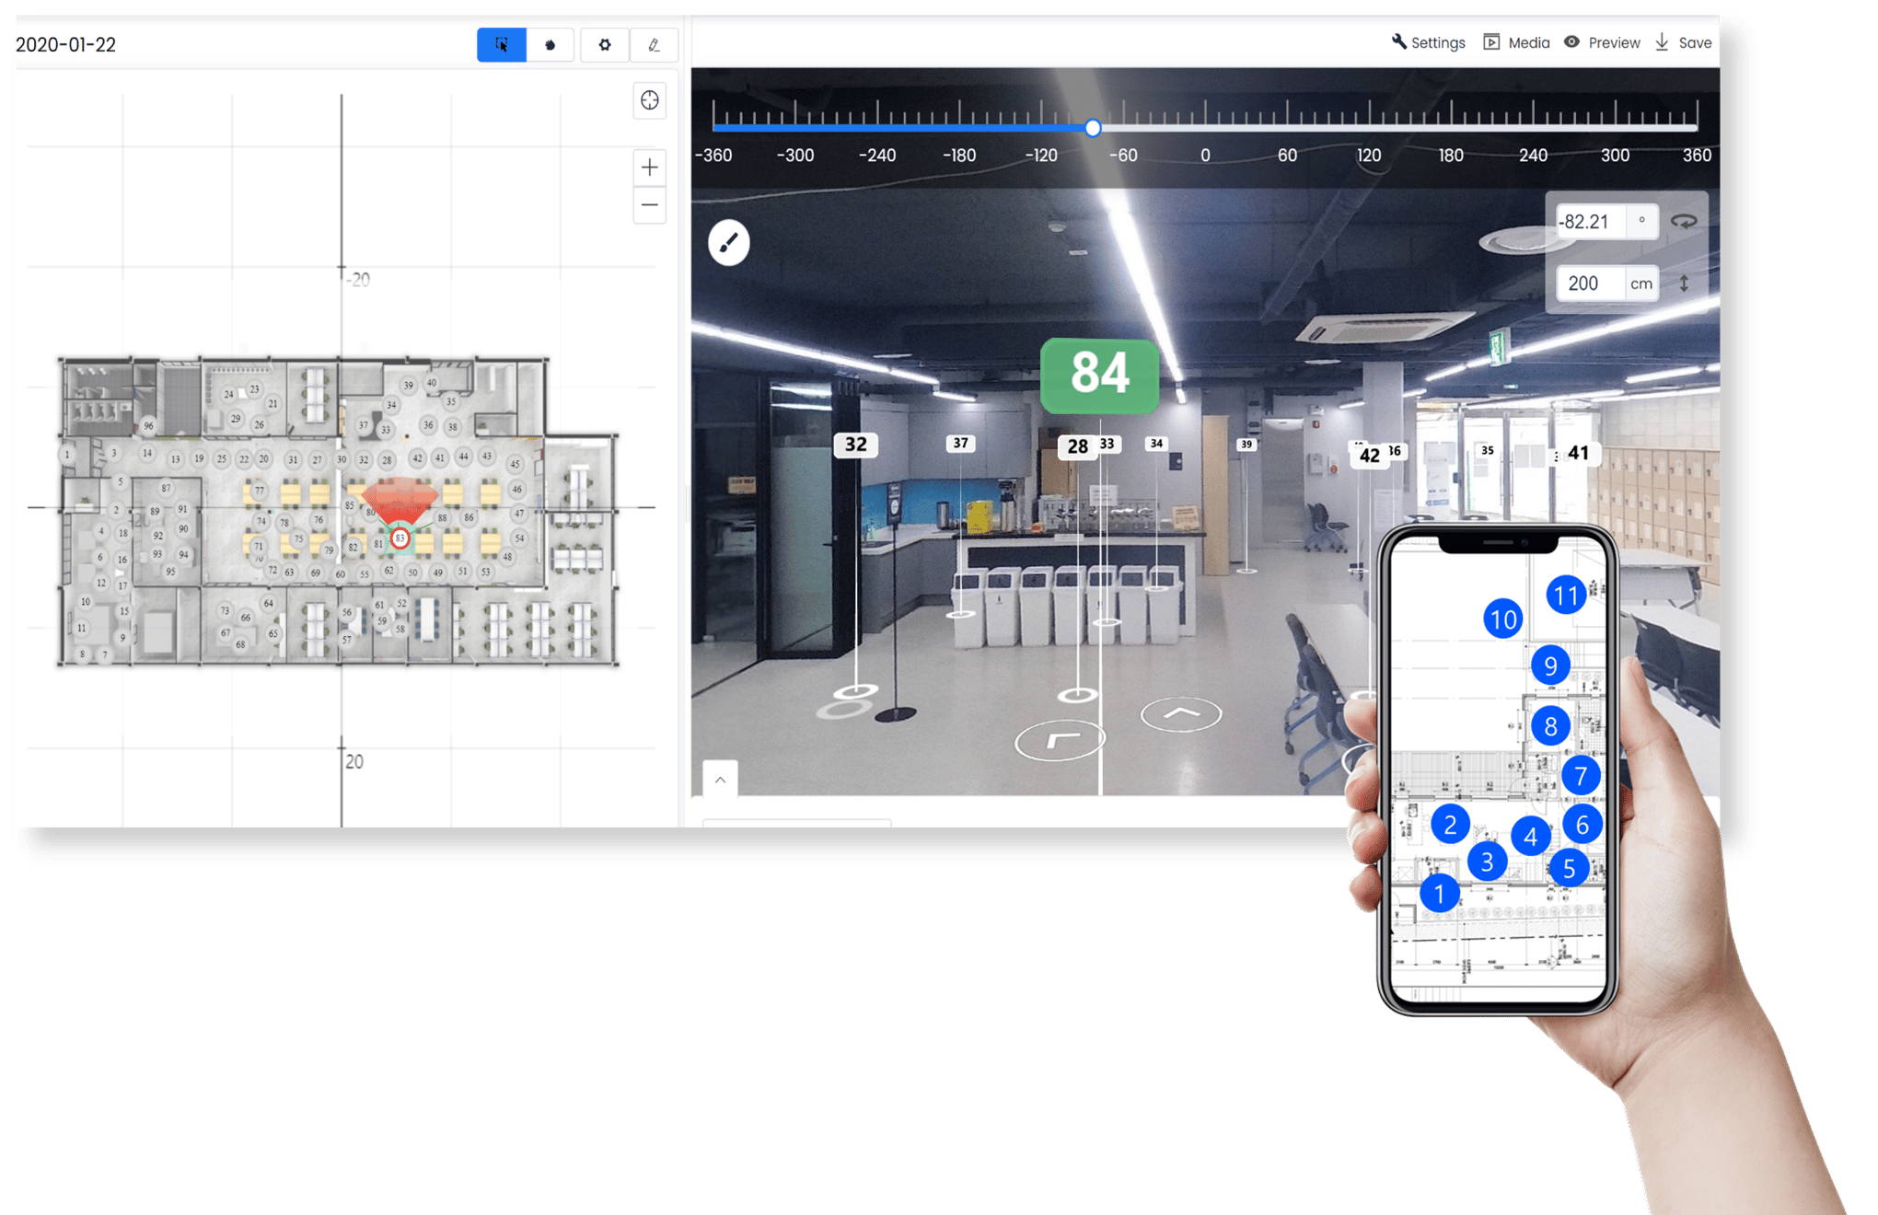Open the Media menu in the top bar
Image resolution: width=1878 pixels, height=1215 pixels.
point(1515,42)
